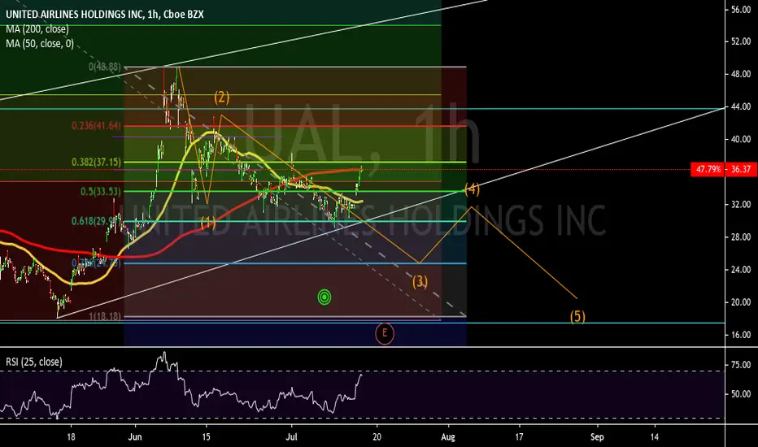
Task: Select Fibonacci level label 0.5(33.53)
Action: click(101, 191)
